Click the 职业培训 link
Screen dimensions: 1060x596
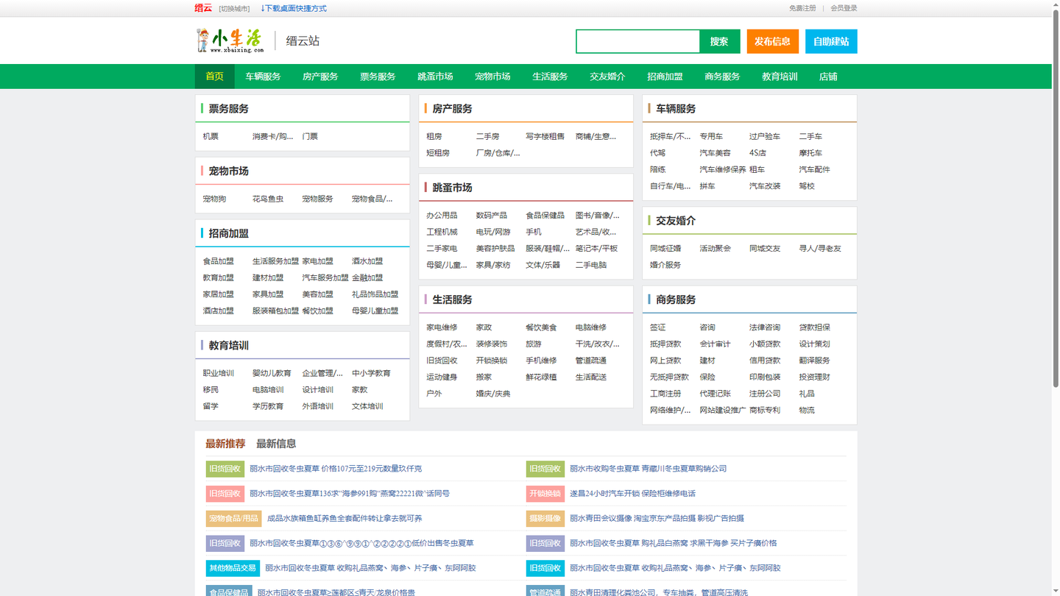[x=219, y=373]
